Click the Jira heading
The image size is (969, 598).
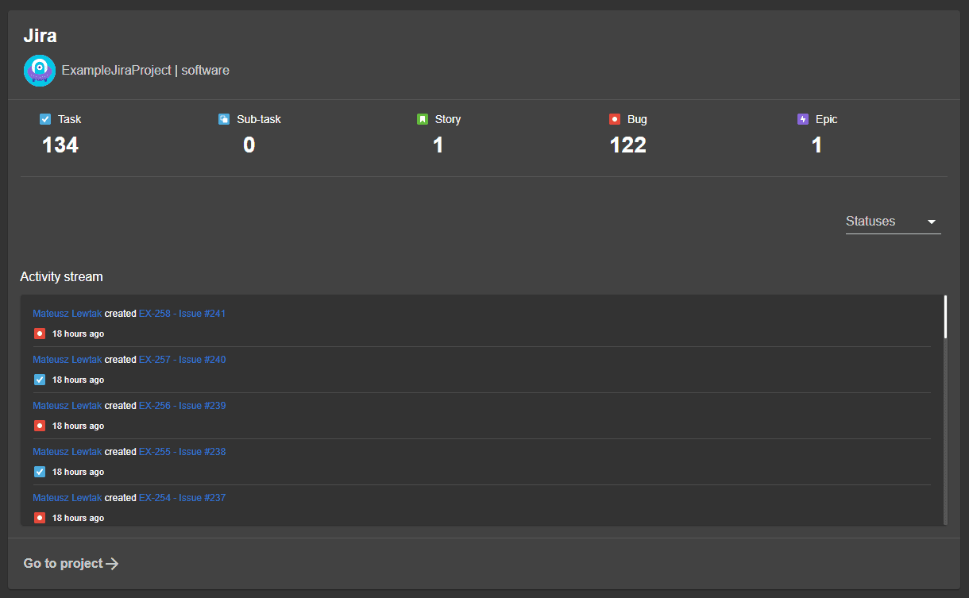40,36
